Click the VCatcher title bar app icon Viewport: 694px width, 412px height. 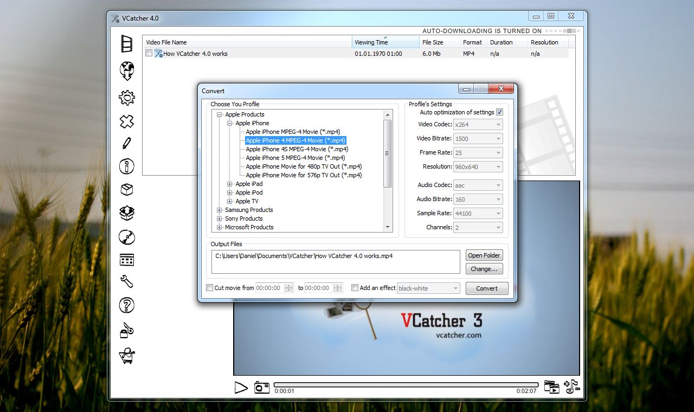pyautogui.click(x=115, y=18)
